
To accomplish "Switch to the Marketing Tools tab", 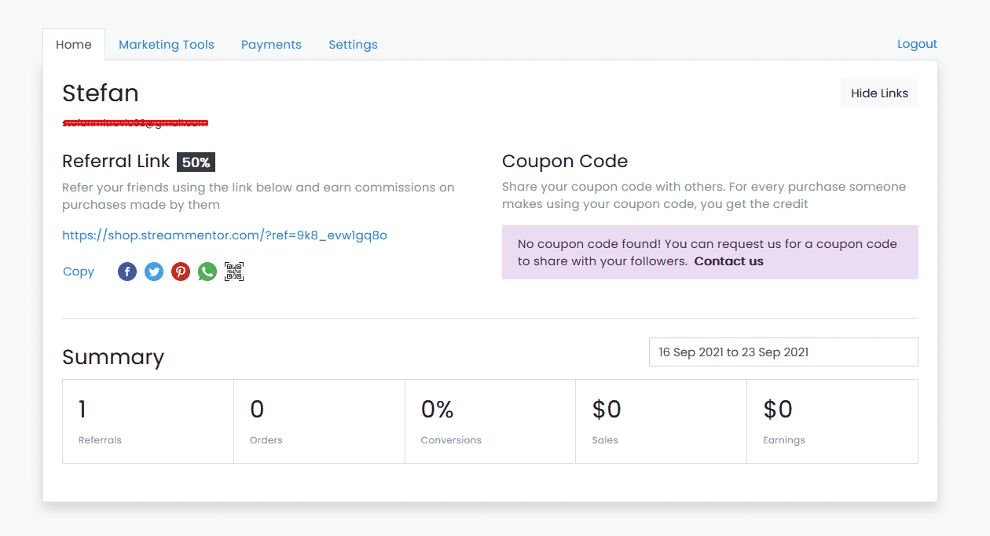I will tap(167, 45).
